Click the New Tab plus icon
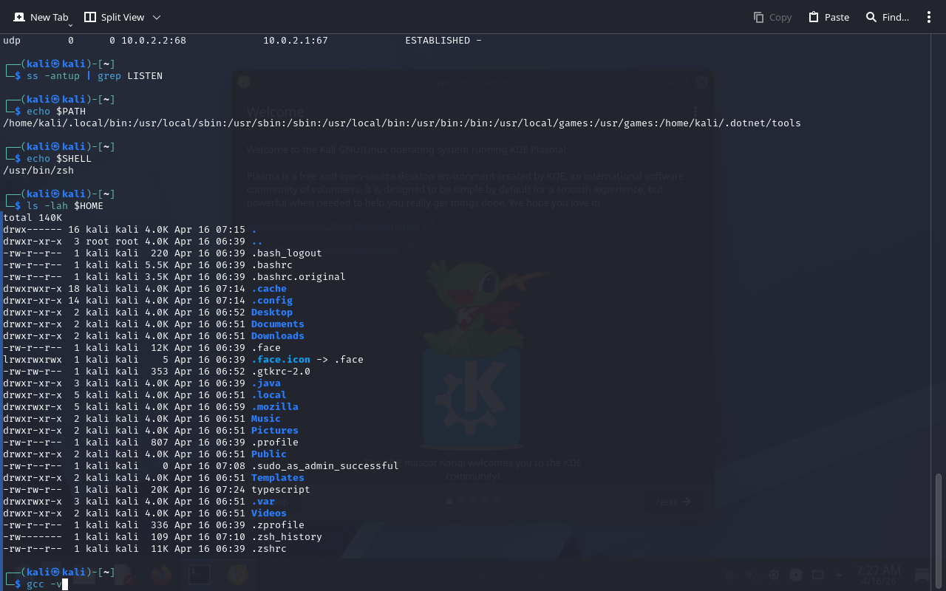This screenshot has height=591, width=946. (x=19, y=17)
